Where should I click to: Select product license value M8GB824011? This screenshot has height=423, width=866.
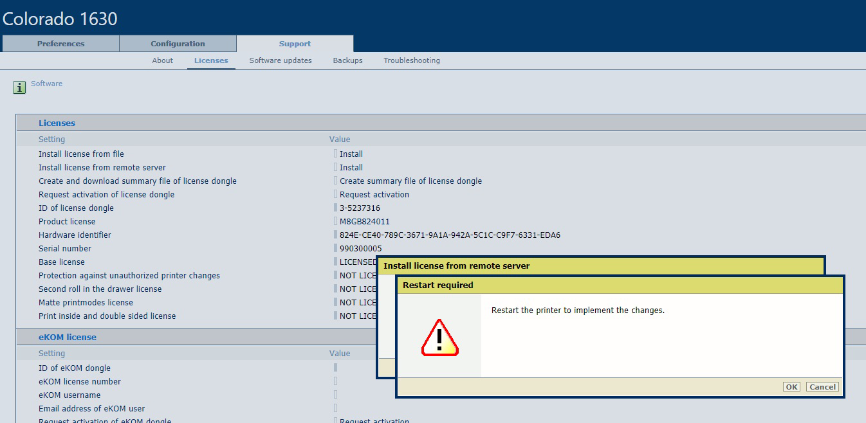click(x=365, y=221)
